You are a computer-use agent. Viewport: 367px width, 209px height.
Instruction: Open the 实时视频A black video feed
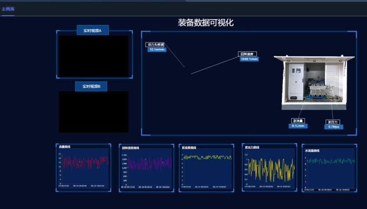tap(93, 56)
